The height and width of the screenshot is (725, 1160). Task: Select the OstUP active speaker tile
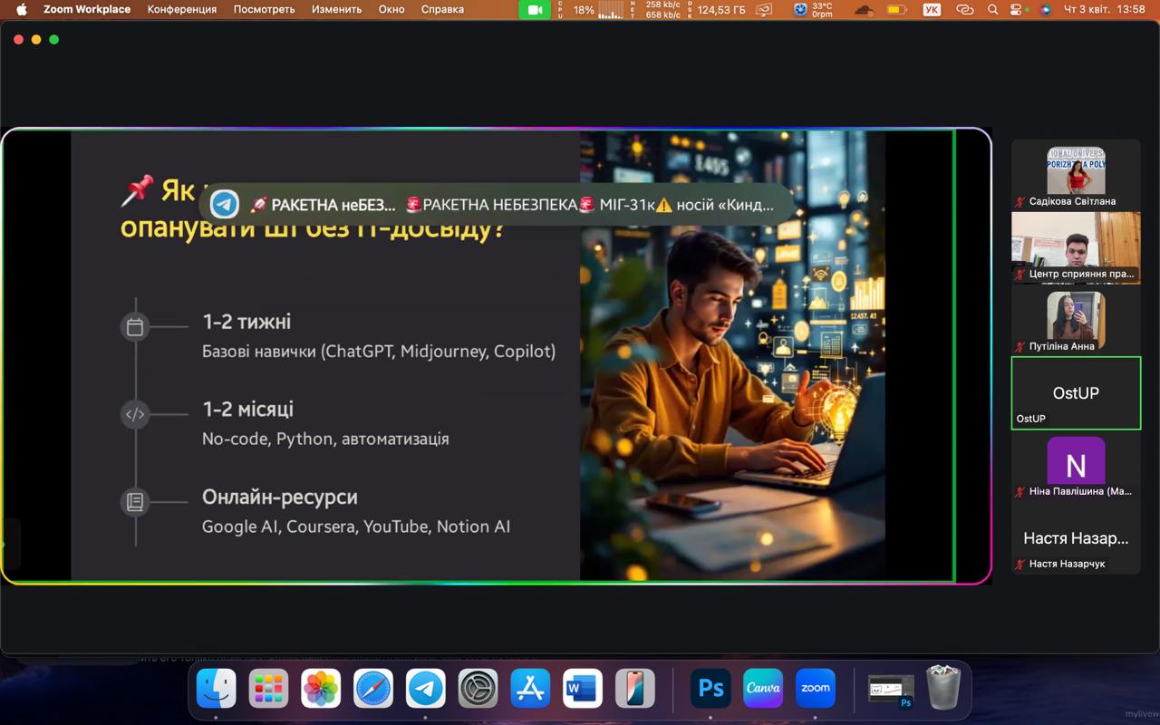(x=1076, y=392)
